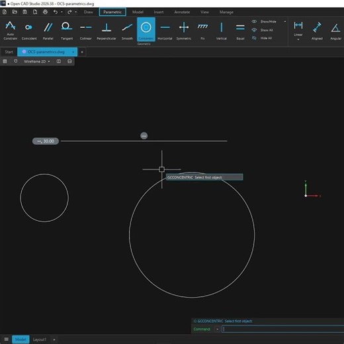Open the View ribbon tab
The height and width of the screenshot is (344, 344).
pos(204,12)
